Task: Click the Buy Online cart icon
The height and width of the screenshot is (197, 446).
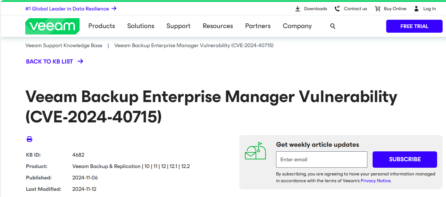Action: coord(378,9)
